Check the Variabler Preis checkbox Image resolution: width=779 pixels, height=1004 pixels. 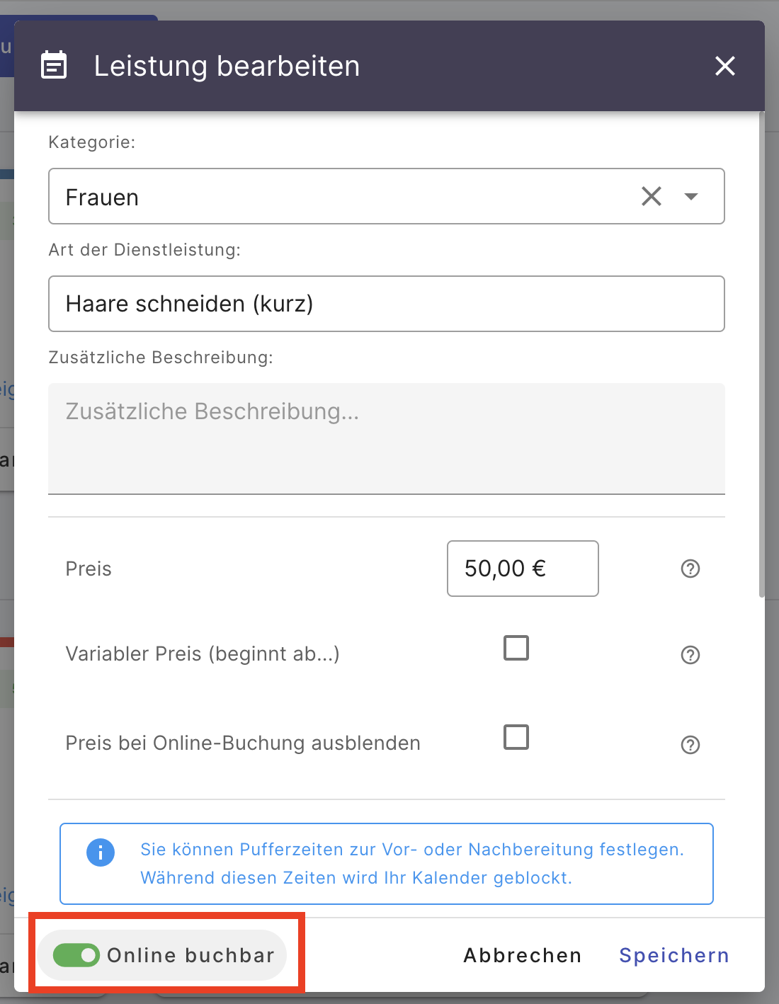[x=516, y=647]
